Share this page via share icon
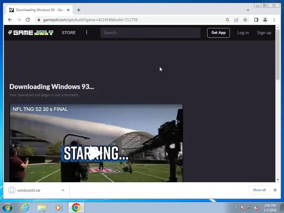 click(x=236, y=20)
